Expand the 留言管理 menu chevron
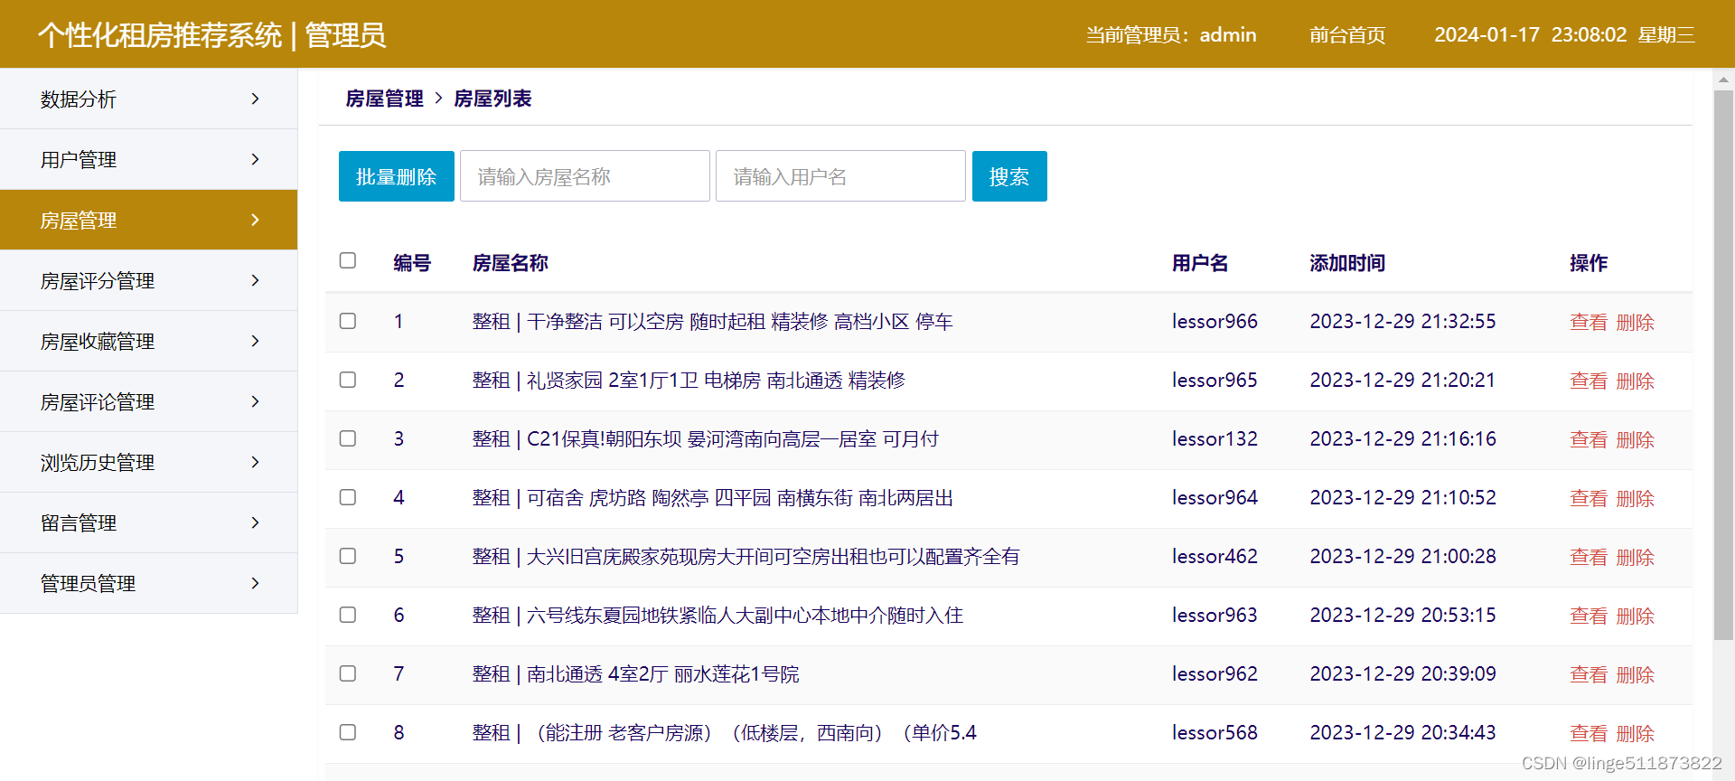 point(255,522)
